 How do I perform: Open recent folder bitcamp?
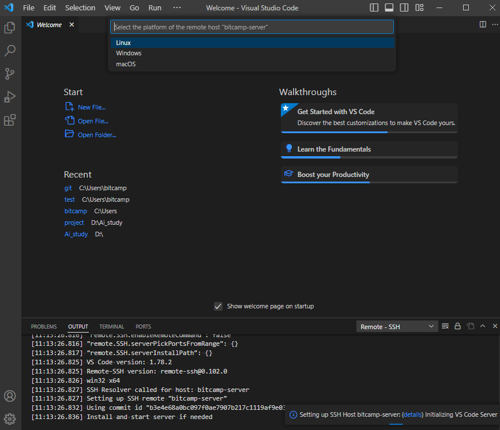pyautogui.click(x=76, y=211)
